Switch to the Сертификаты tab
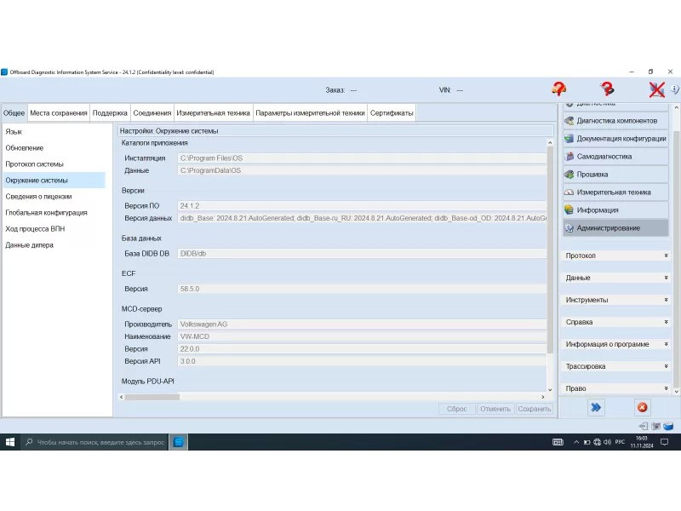The height and width of the screenshot is (511, 681). pyautogui.click(x=392, y=112)
